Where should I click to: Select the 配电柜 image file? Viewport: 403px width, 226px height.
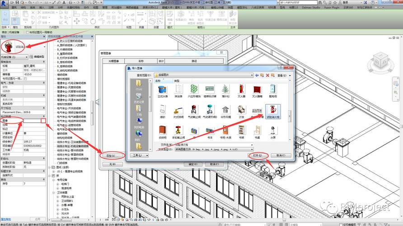pyautogui.click(x=273, y=91)
